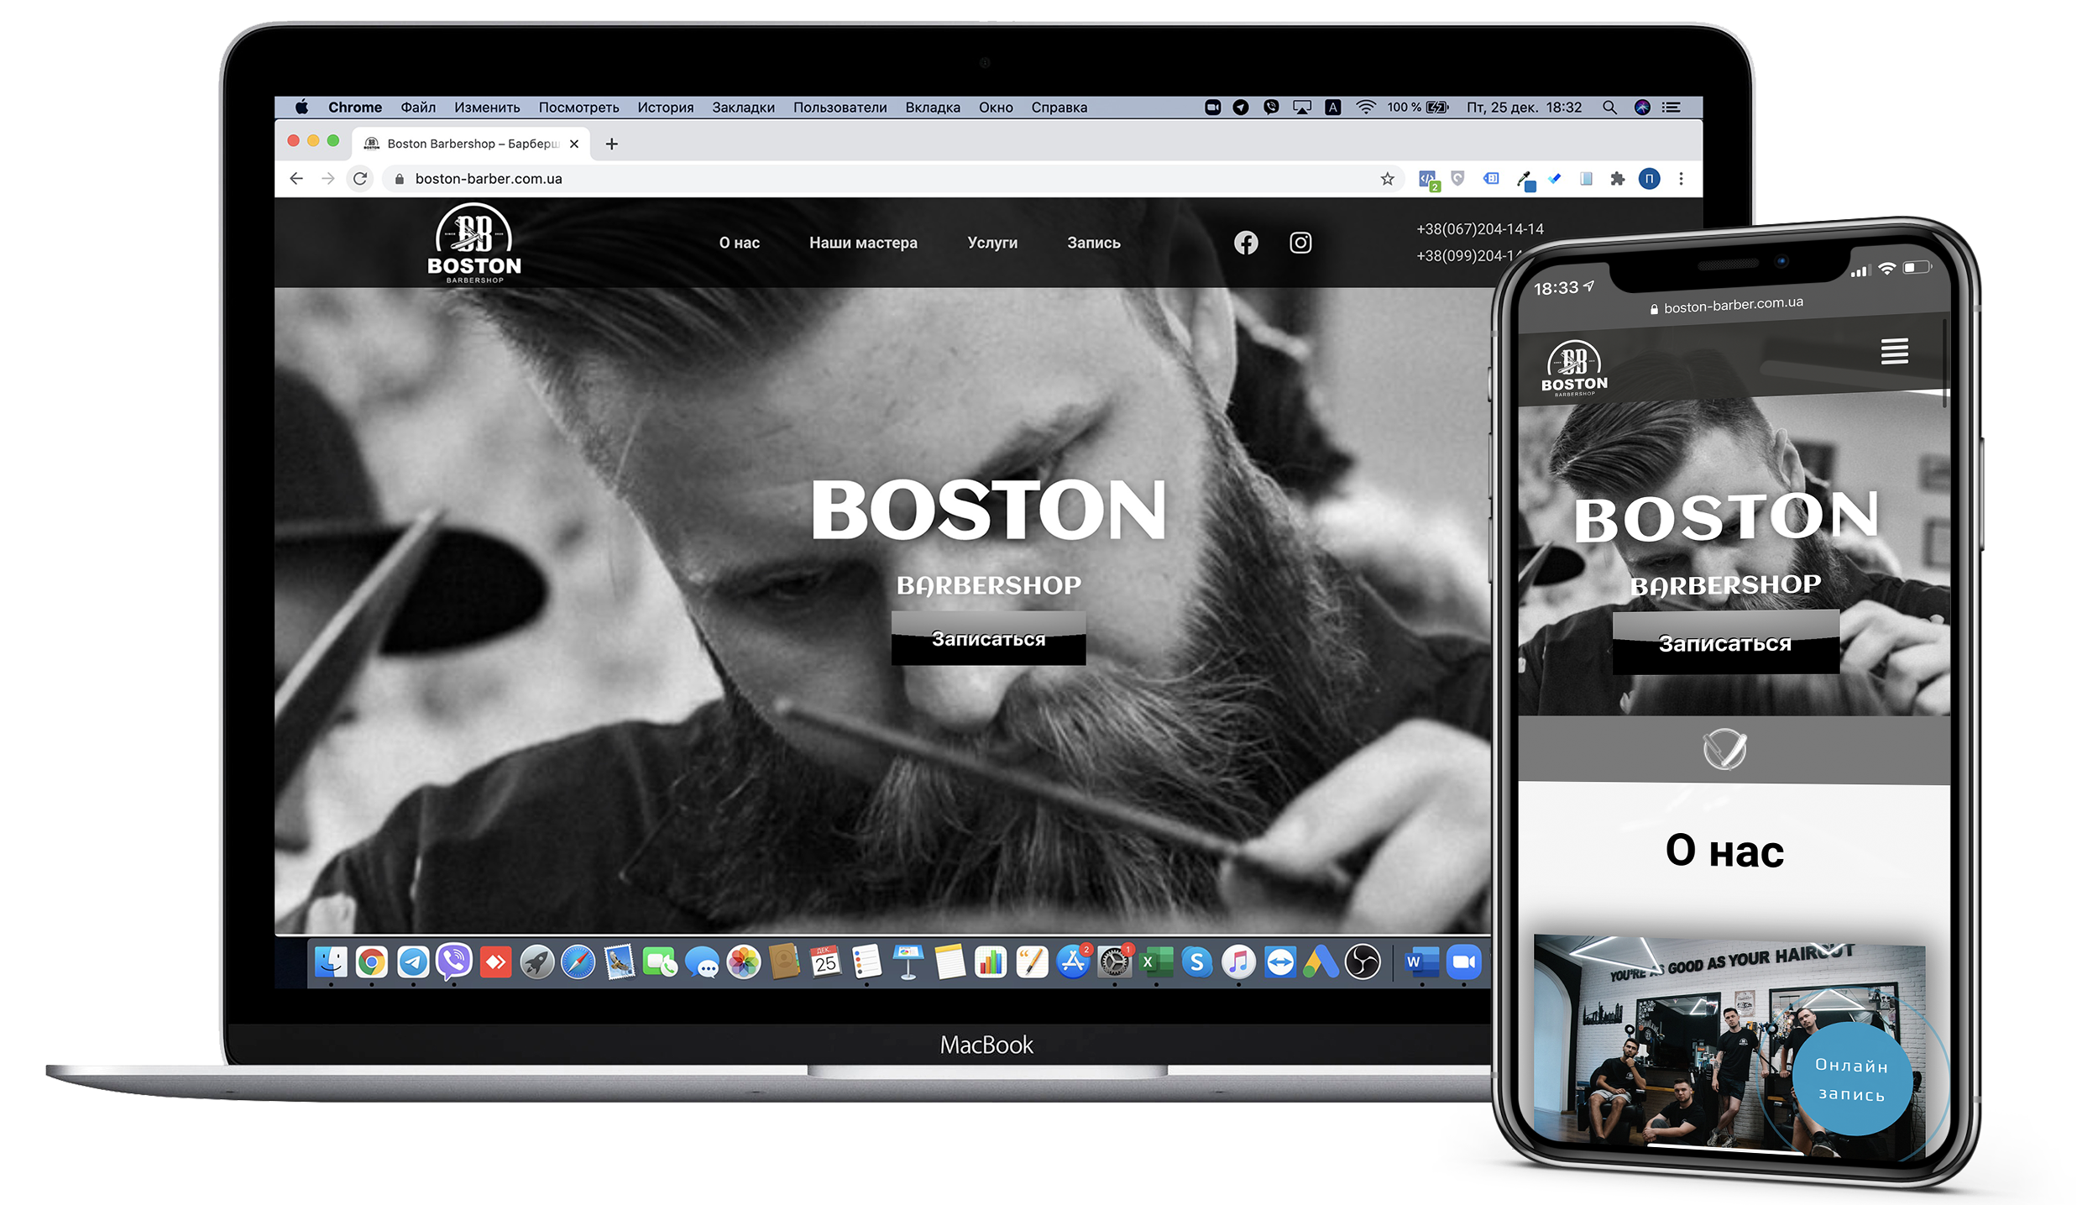The width and height of the screenshot is (2098, 1205).
Task: Open Finder from the dock
Action: 331,962
